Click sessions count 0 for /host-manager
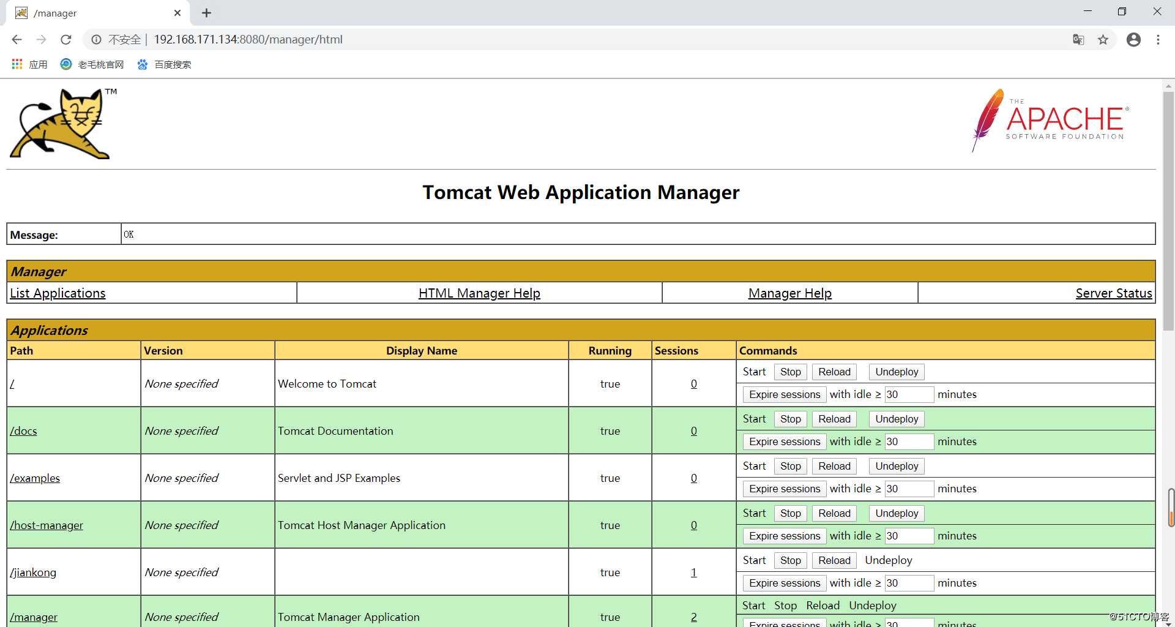The width and height of the screenshot is (1175, 627). pyautogui.click(x=694, y=525)
